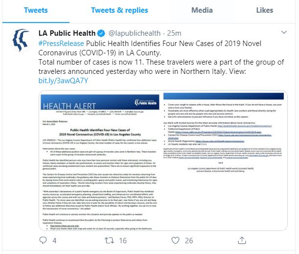Click the 16 retweet count

(123, 241)
